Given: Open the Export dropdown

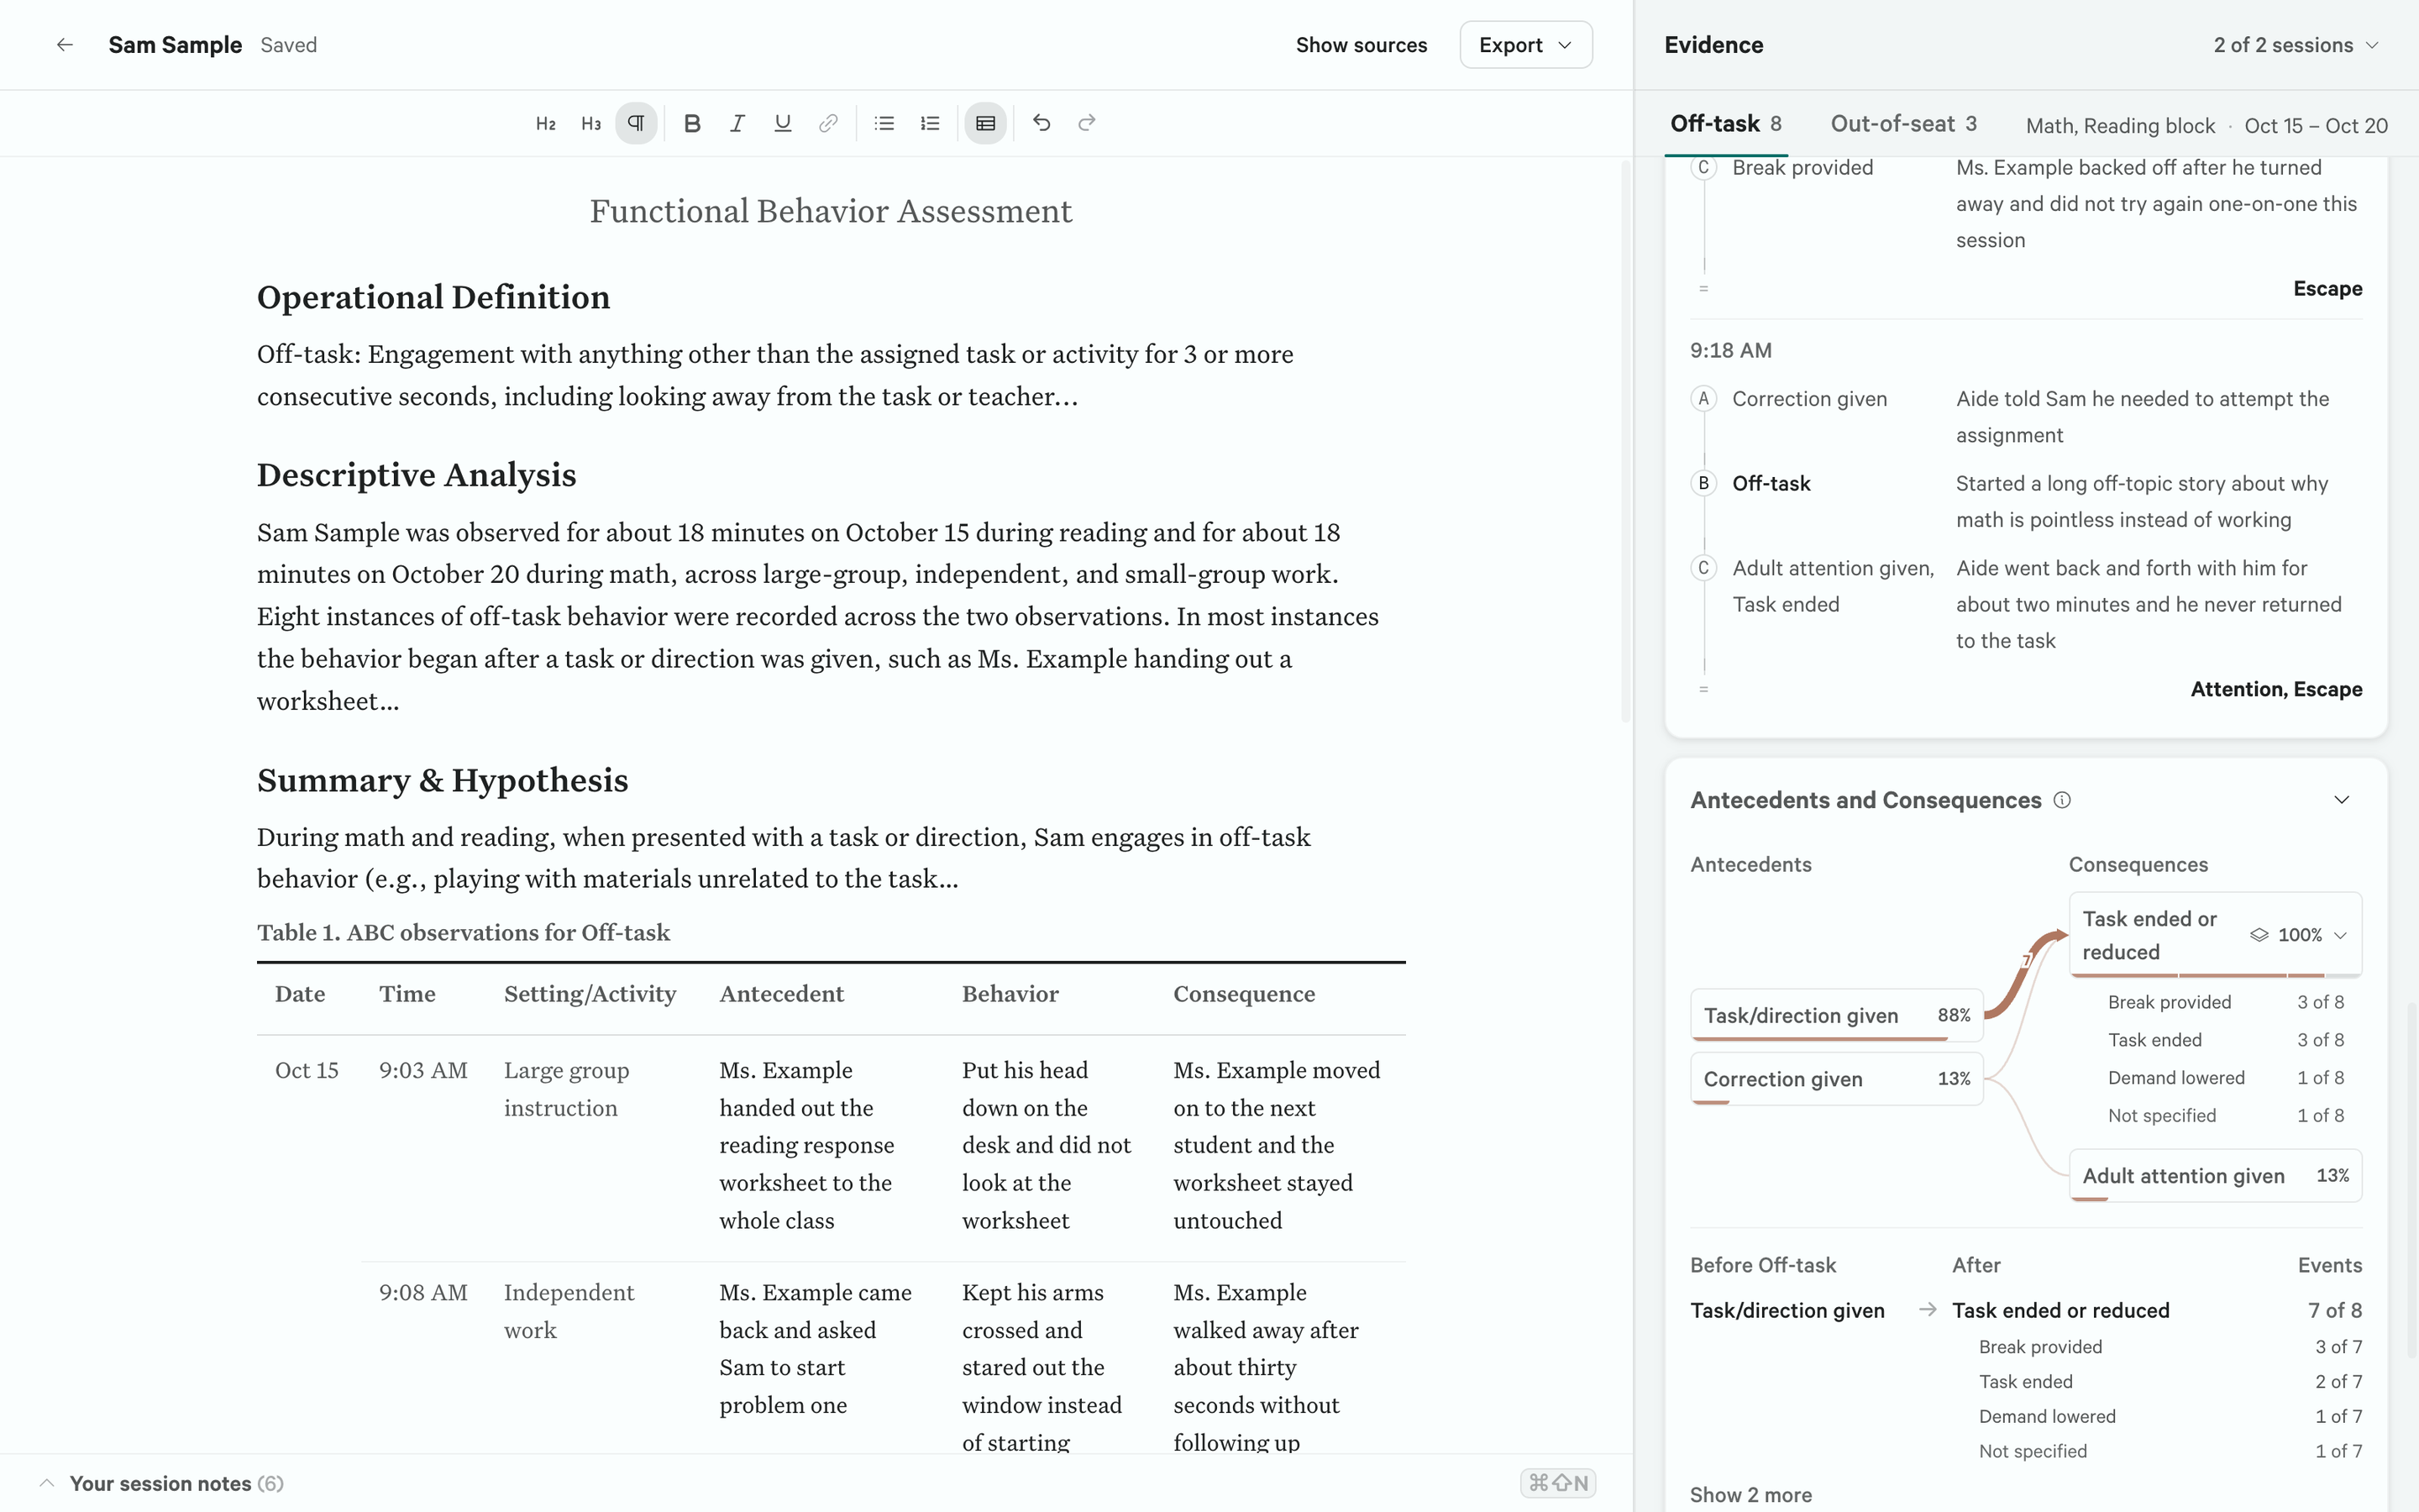Looking at the screenshot, I should [x=1525, y=45].
